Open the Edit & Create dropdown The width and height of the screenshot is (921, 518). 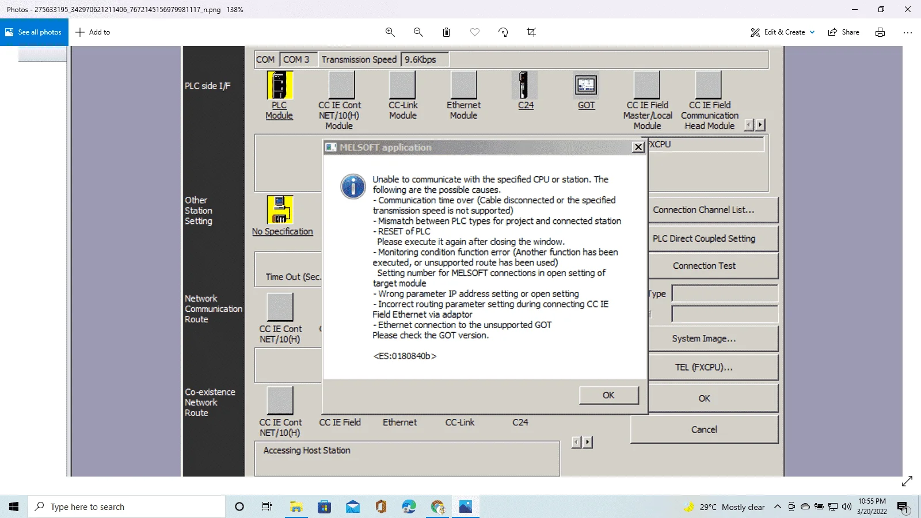tap(783, 32)
